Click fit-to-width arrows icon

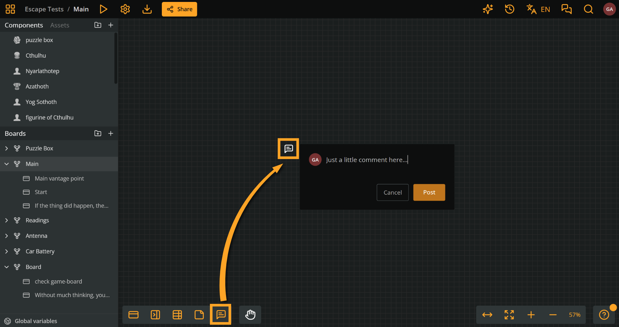487,315
